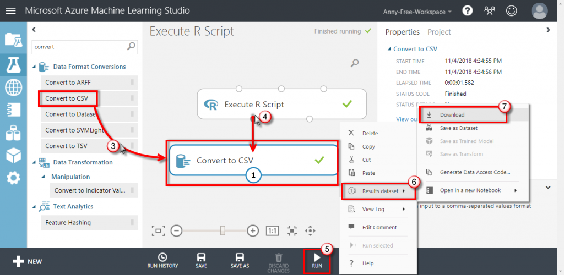Open the hamburger navigation menu
Image resolution: width=564 pixels, height=275 pixels.
(11, 11)
